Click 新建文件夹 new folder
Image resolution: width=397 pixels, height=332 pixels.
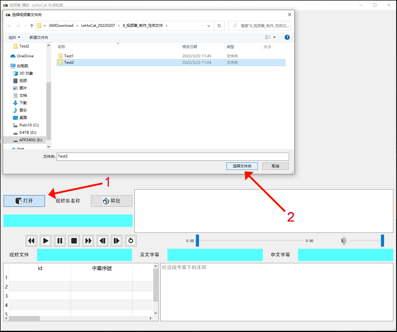point(39,38)
